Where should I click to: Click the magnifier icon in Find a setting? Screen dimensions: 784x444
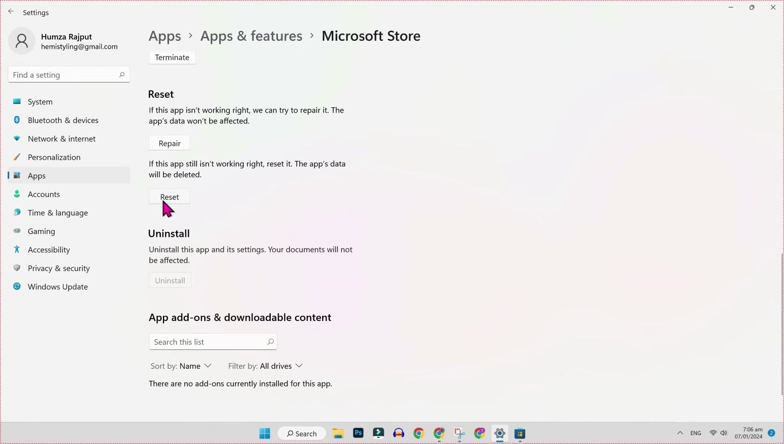click(x=122, y=75)
